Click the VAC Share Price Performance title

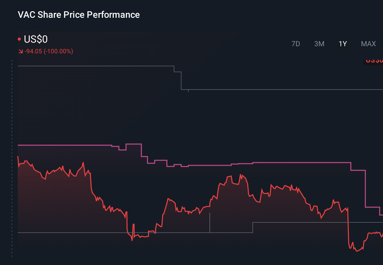click(x=79, y=15)
